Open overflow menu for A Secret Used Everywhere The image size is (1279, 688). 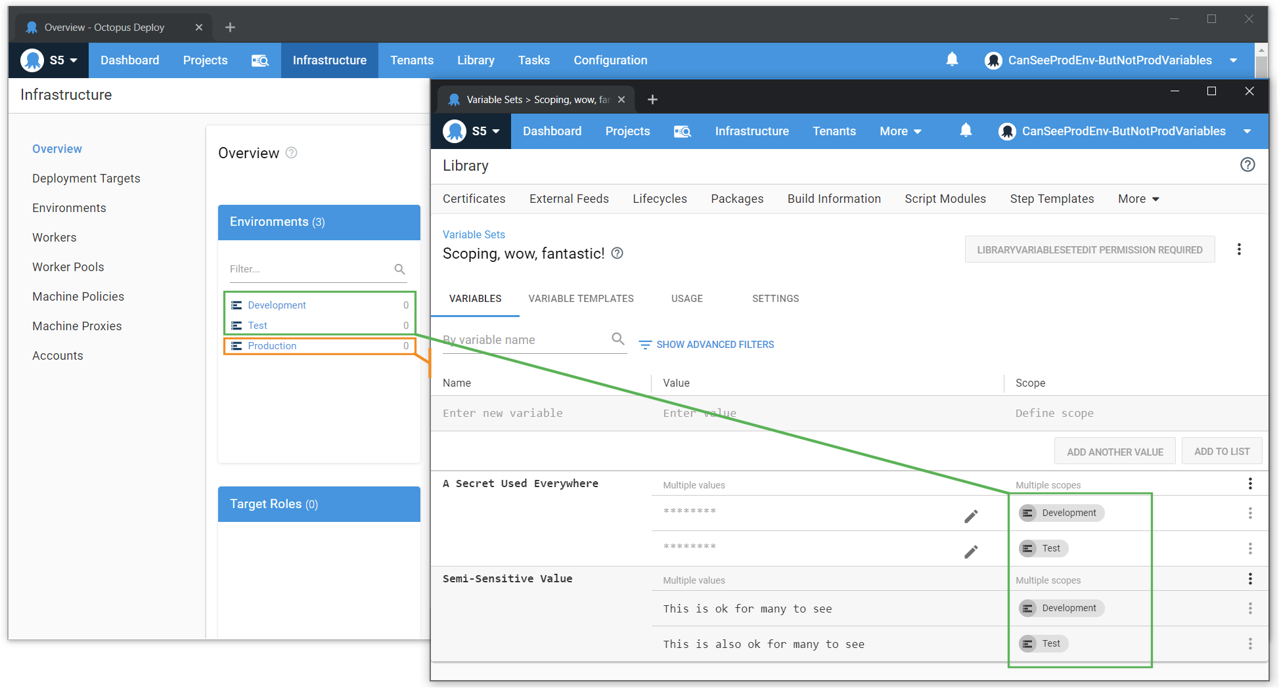click(x=1249, y=484)
